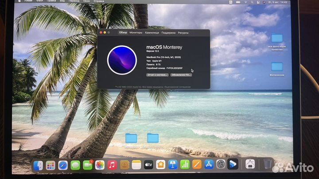The image size is (319, 179).
Task: Switch to the Мониторы tab
Action: tap(136, 32)
